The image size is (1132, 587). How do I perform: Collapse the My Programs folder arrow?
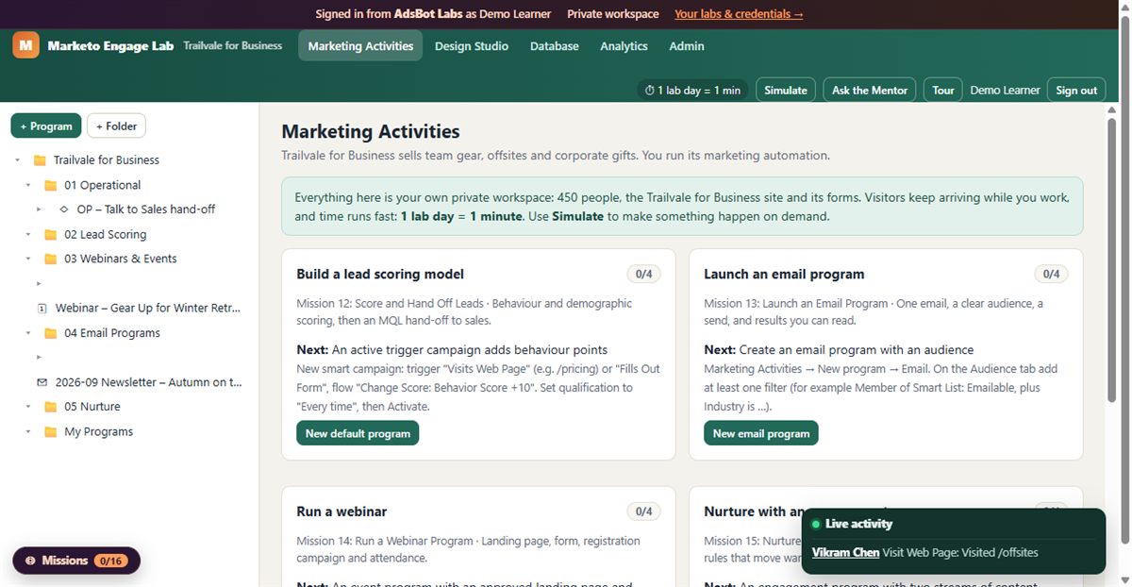pyautogui.click(x=28, y=432)
